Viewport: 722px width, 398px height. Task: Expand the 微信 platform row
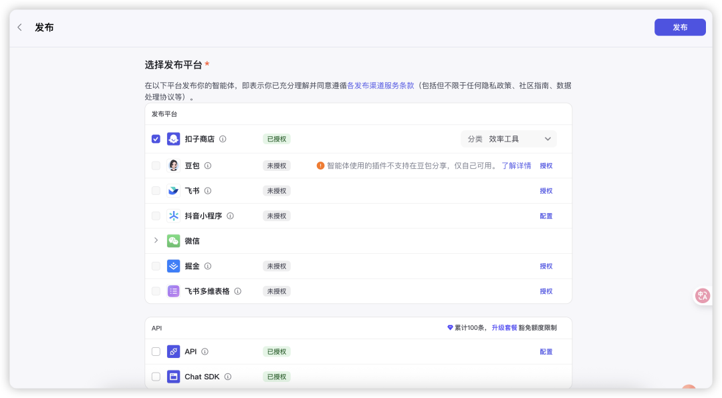pyautogui.click(x=156, y=240)
